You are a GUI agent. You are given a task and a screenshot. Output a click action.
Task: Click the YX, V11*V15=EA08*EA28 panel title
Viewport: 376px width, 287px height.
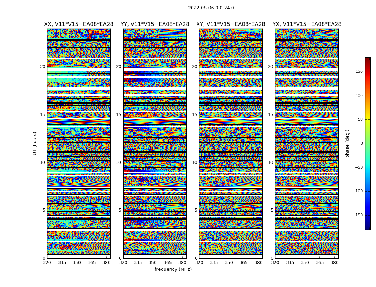point(307,24)
